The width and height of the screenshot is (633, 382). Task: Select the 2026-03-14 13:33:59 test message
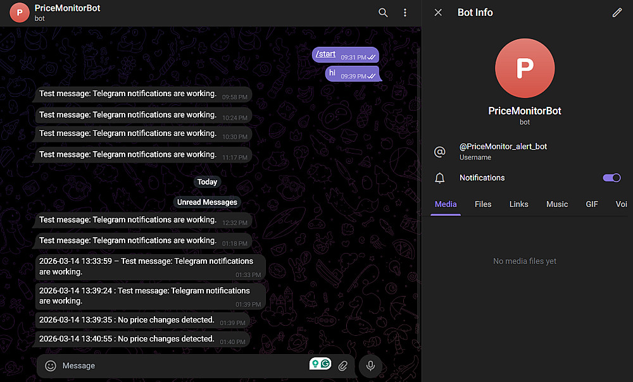[x=150, y=267]
